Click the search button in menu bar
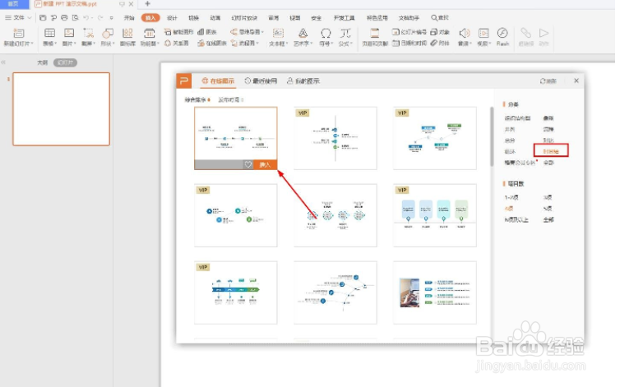Image resolution: width=620 pixels, height=387 pixels. 440,18
